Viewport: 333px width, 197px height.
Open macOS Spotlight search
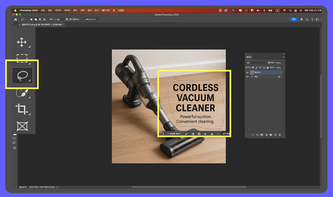290,10
